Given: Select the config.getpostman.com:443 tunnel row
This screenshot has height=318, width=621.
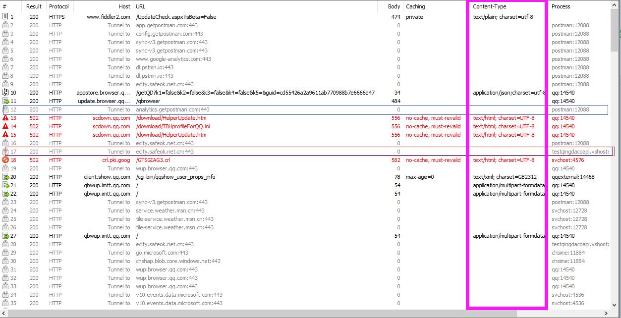Looking at the screenshot, I should [x=306, y=34].
